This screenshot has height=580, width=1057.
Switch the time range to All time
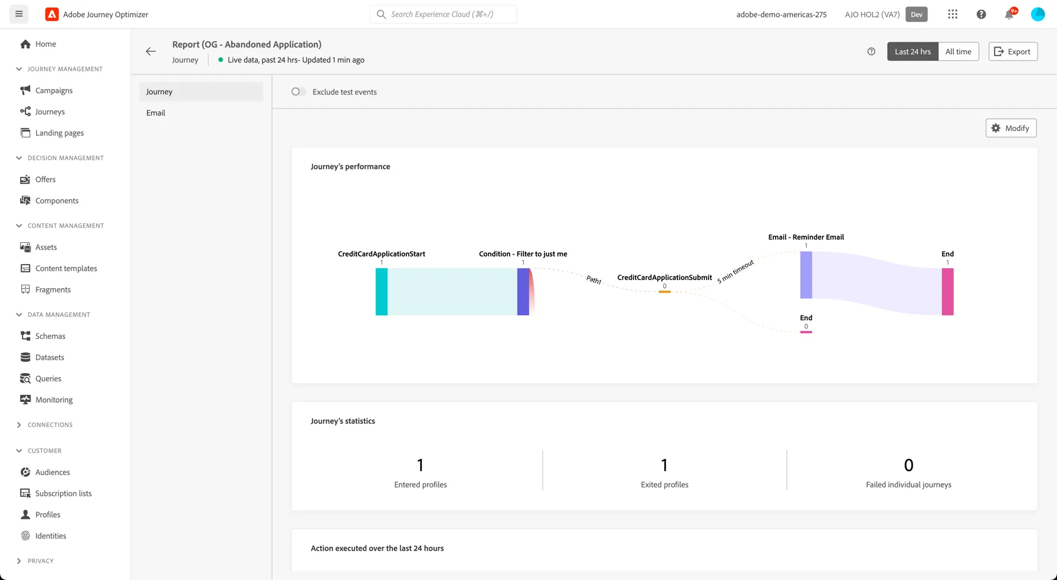(958, 51)
